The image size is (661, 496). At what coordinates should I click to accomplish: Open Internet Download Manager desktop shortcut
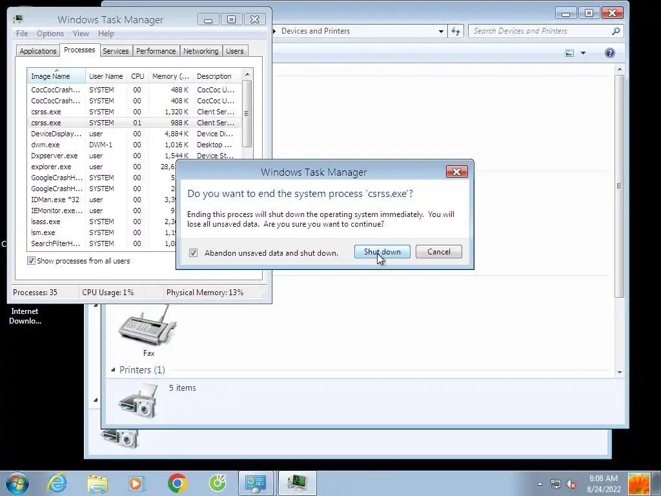click(x=25, y=315)
